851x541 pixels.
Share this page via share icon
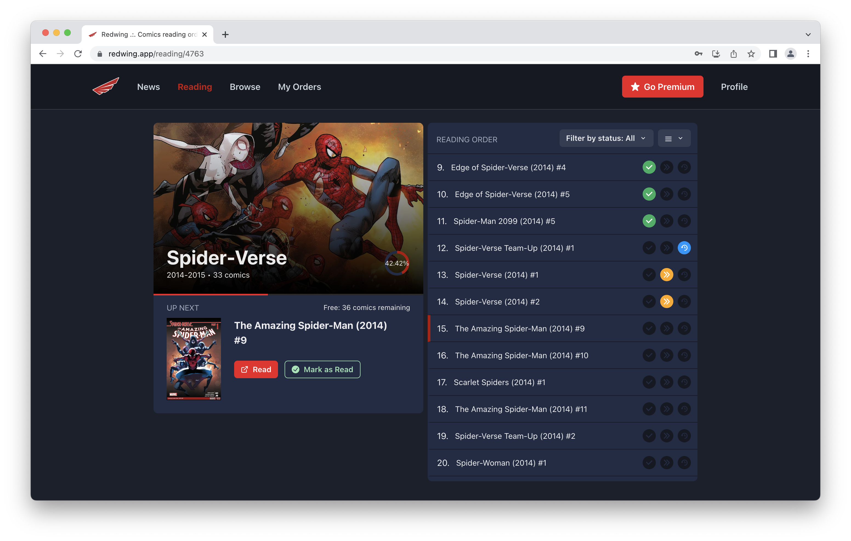click(734, 54)
